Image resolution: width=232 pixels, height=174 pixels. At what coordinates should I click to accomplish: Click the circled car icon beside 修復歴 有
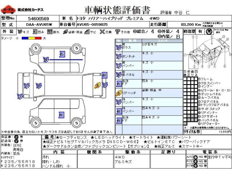[x=209, y=32]
